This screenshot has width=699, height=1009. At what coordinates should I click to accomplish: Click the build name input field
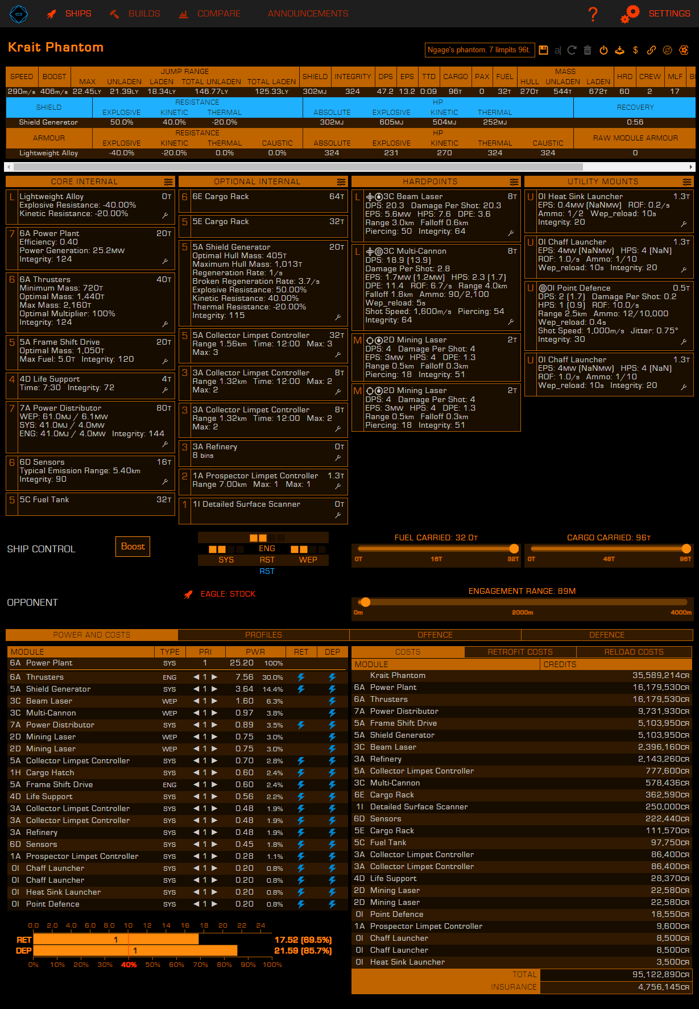click(479, 50)
